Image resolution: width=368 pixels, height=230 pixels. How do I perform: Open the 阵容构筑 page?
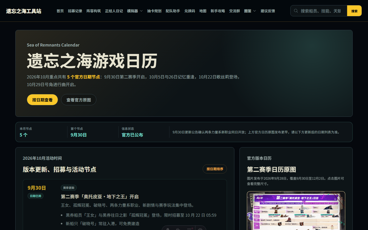pyautogui.click(x=94, y=11)
